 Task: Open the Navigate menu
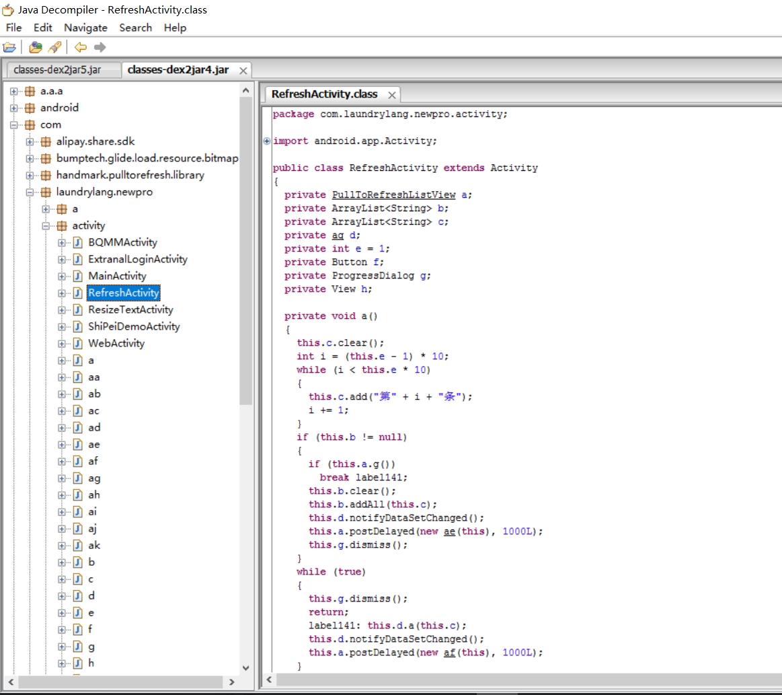click(x=85, y=28)
